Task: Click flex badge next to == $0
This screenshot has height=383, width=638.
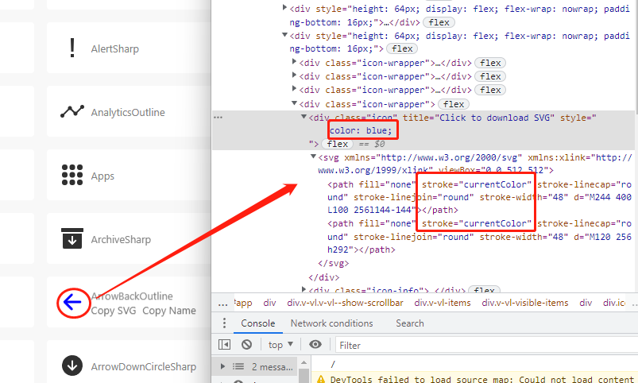Action: click(338, 144)
